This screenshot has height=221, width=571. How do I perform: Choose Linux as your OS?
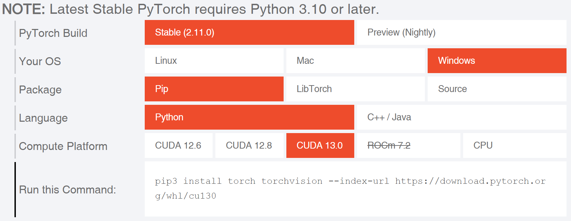click(214, 61)
